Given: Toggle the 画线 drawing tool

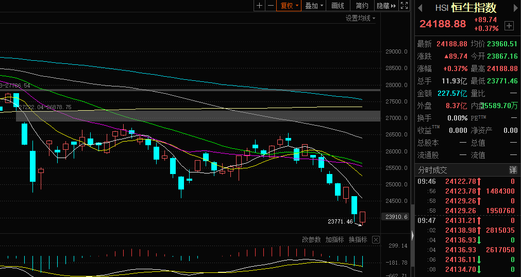Looking at the screenshot, I should [338, 6].
